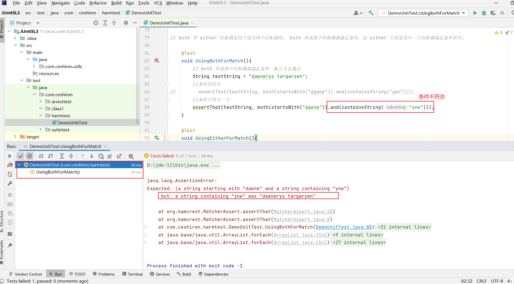Toggle Show Passed tests checkmark button
The image size is (514, 284).
(21, 156)
